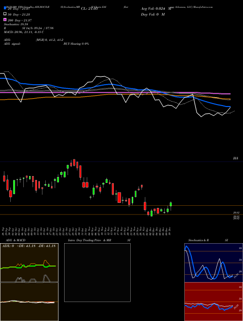Open the blue Stochastics chart panel
The image size is (243, 321).
coord(213,263)
